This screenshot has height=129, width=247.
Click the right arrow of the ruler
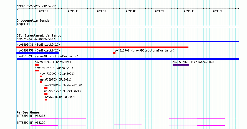[x=238, y=9]
